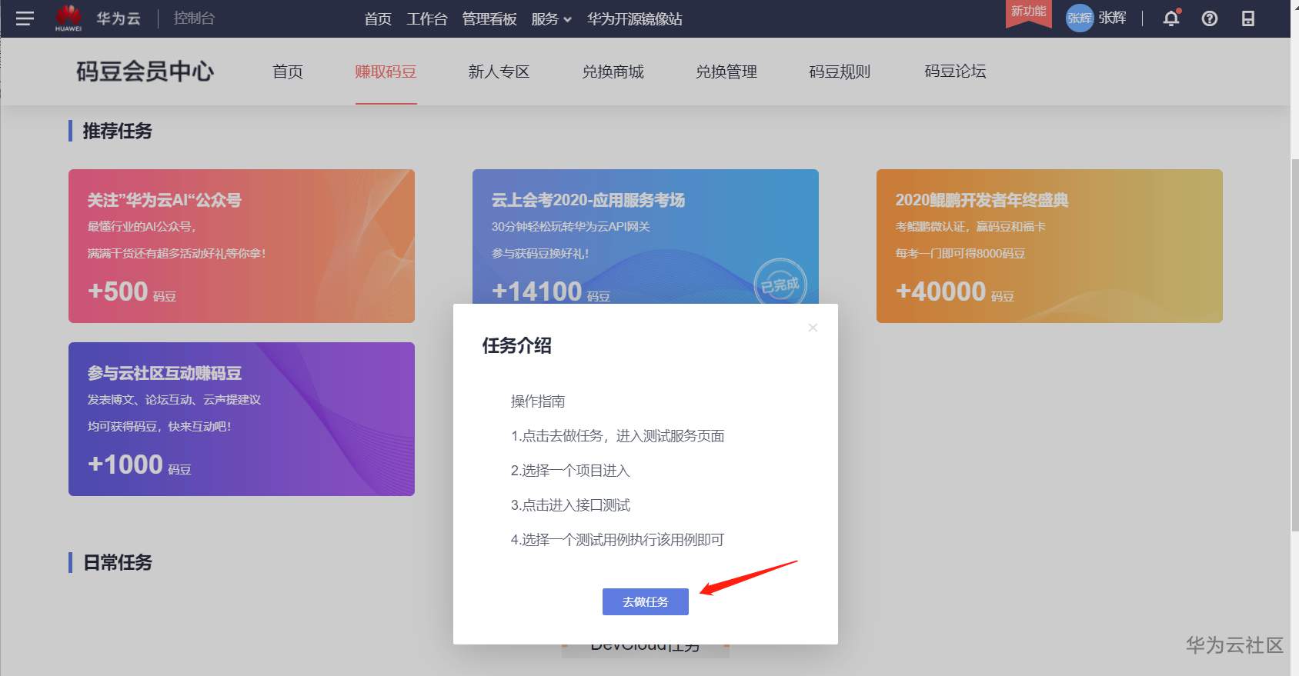Image resolution: width=1299 pixels, height=676 pixels.
Task: Switch to 兑换管理 tab
Action: [x=726, y=72]
